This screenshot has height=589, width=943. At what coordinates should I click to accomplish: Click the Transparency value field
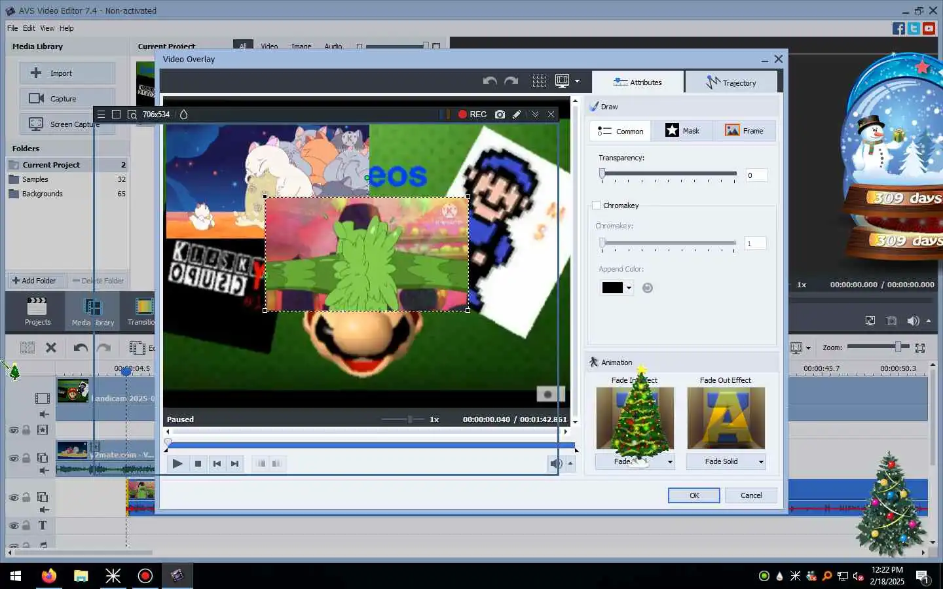tap(756, 175)
